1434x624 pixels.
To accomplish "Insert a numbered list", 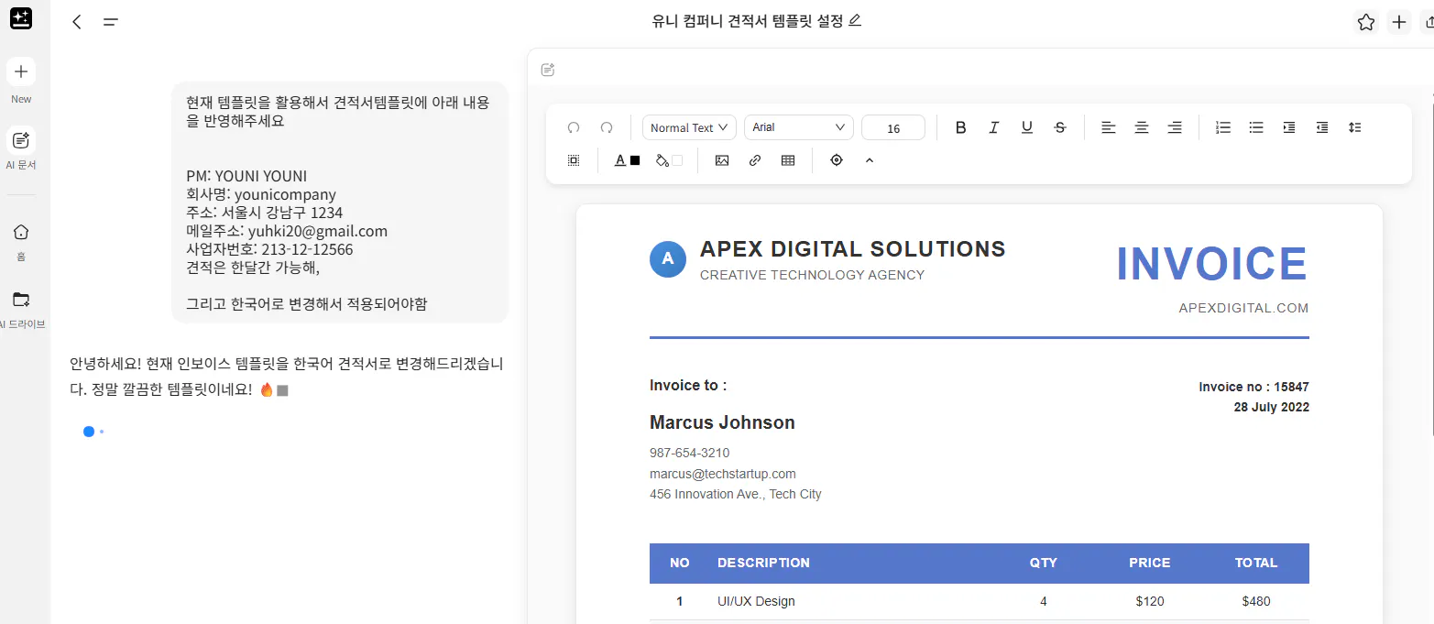I will pos(1223,127).
